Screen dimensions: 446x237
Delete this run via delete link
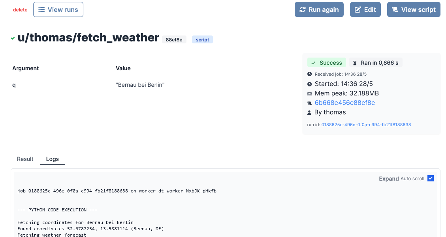click(x=20, y=10)
